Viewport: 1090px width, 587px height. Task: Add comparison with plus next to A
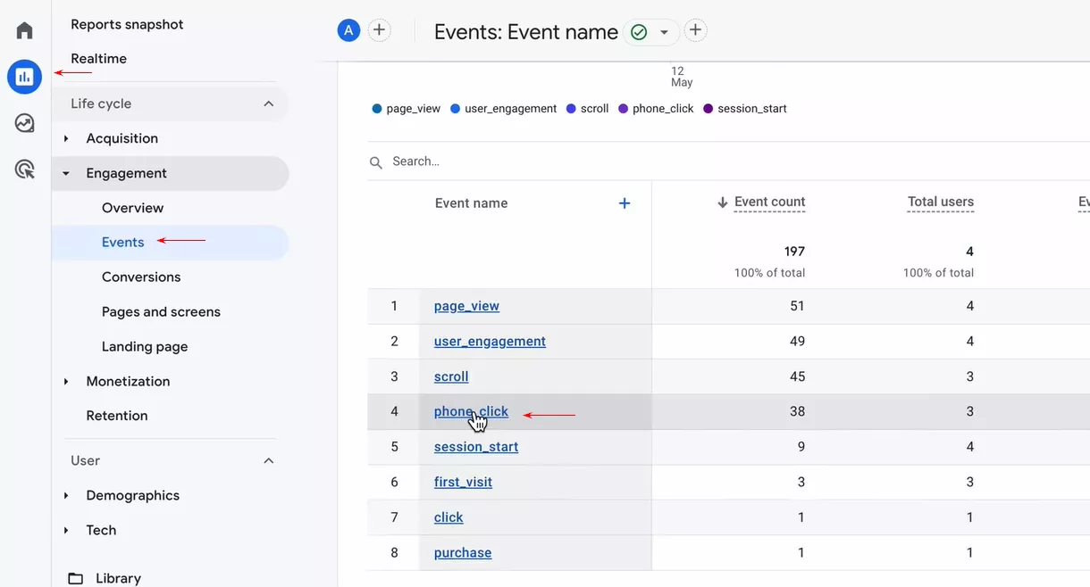click(380, 30)
